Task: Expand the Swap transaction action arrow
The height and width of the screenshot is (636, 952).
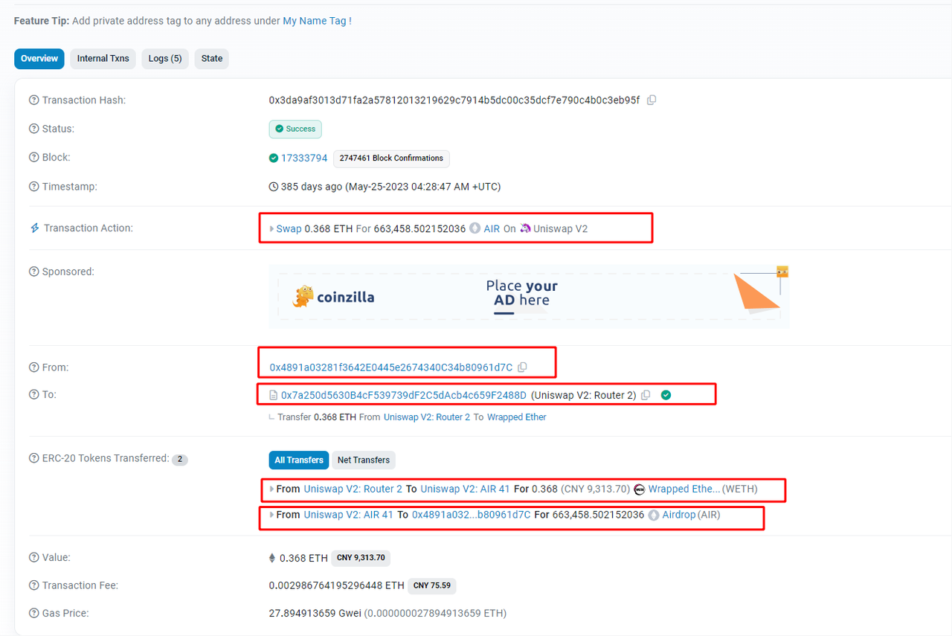Action: [x=271, y=229]
